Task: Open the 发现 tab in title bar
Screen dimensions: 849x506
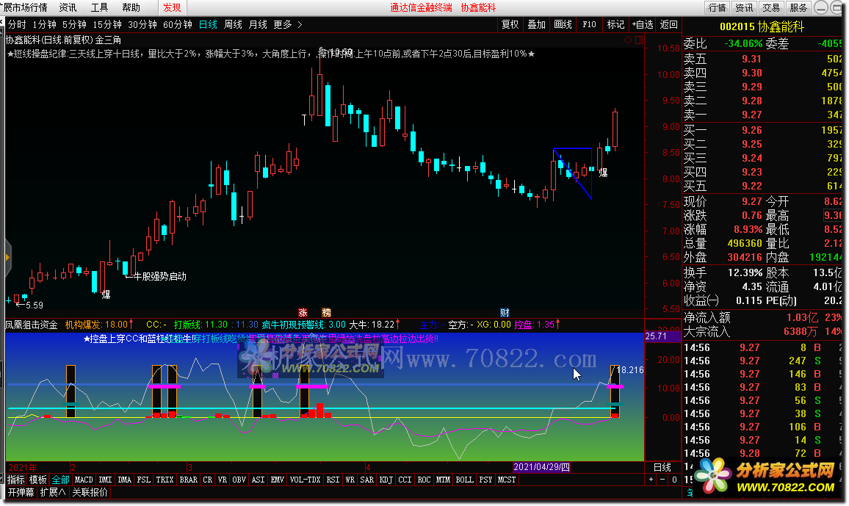Action: (172, 7)
